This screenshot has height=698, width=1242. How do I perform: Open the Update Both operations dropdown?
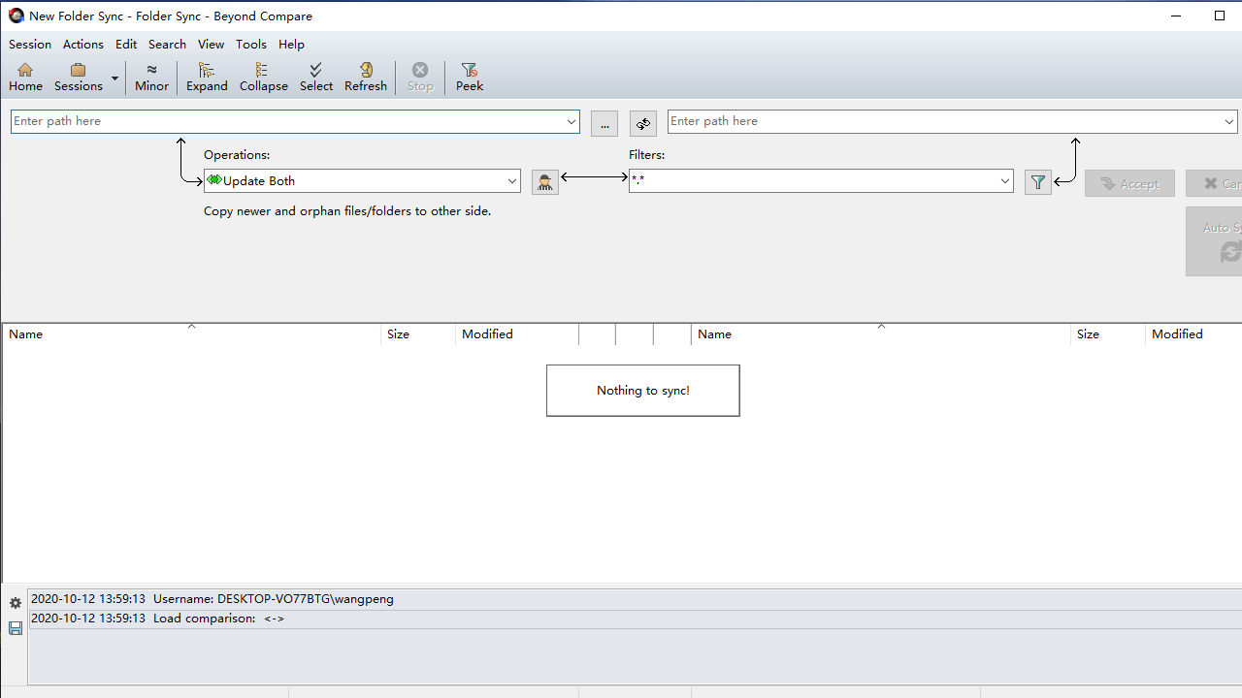coord(512,181)
